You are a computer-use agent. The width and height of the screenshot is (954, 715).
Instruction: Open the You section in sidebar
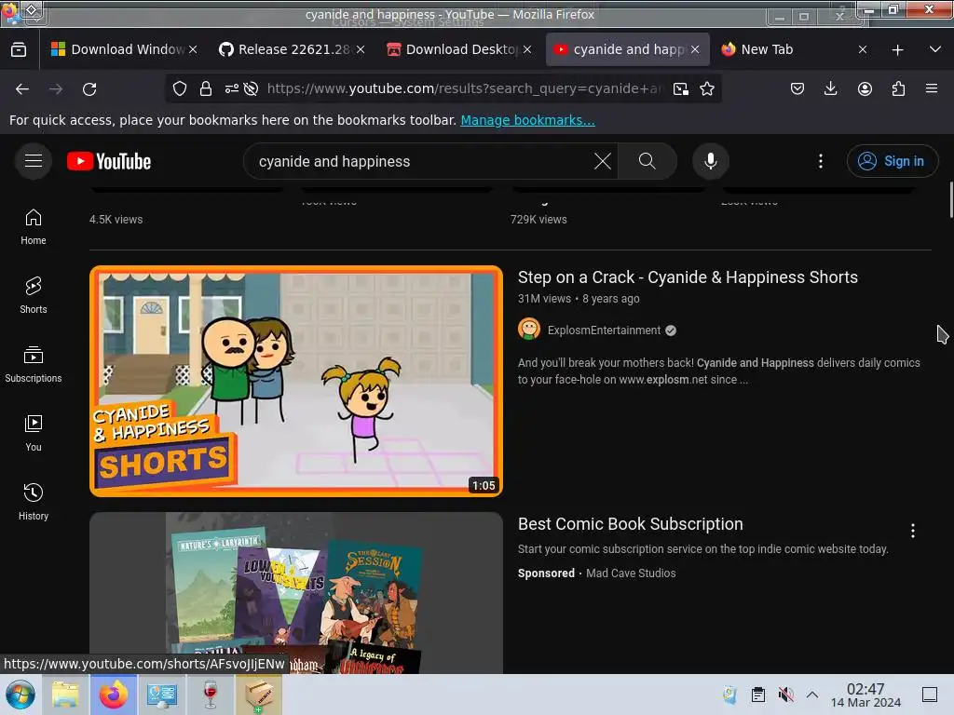click(x=34, y=433)
